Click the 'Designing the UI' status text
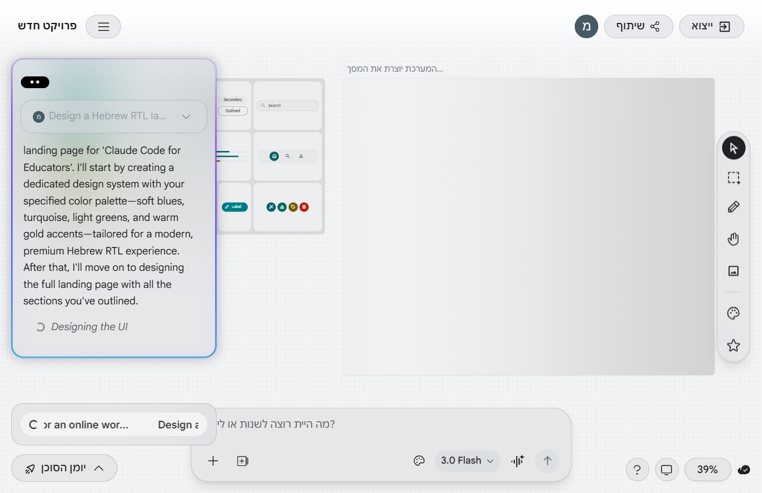The width and height of the screenshot is (762, 493). pyautogui.click(x=89, y=327)
